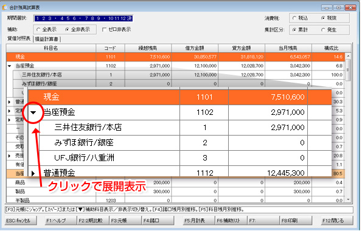Click code 1102 in the main table
This screenshot has height=231, width=362.
[110, 66]
